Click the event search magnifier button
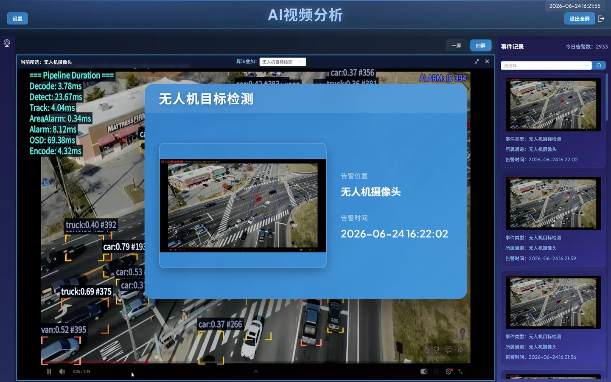 (599, 65)
